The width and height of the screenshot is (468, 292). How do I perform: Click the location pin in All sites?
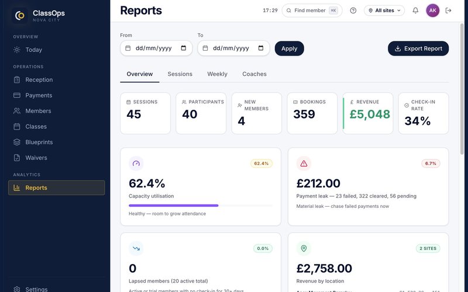pos(370,11)
